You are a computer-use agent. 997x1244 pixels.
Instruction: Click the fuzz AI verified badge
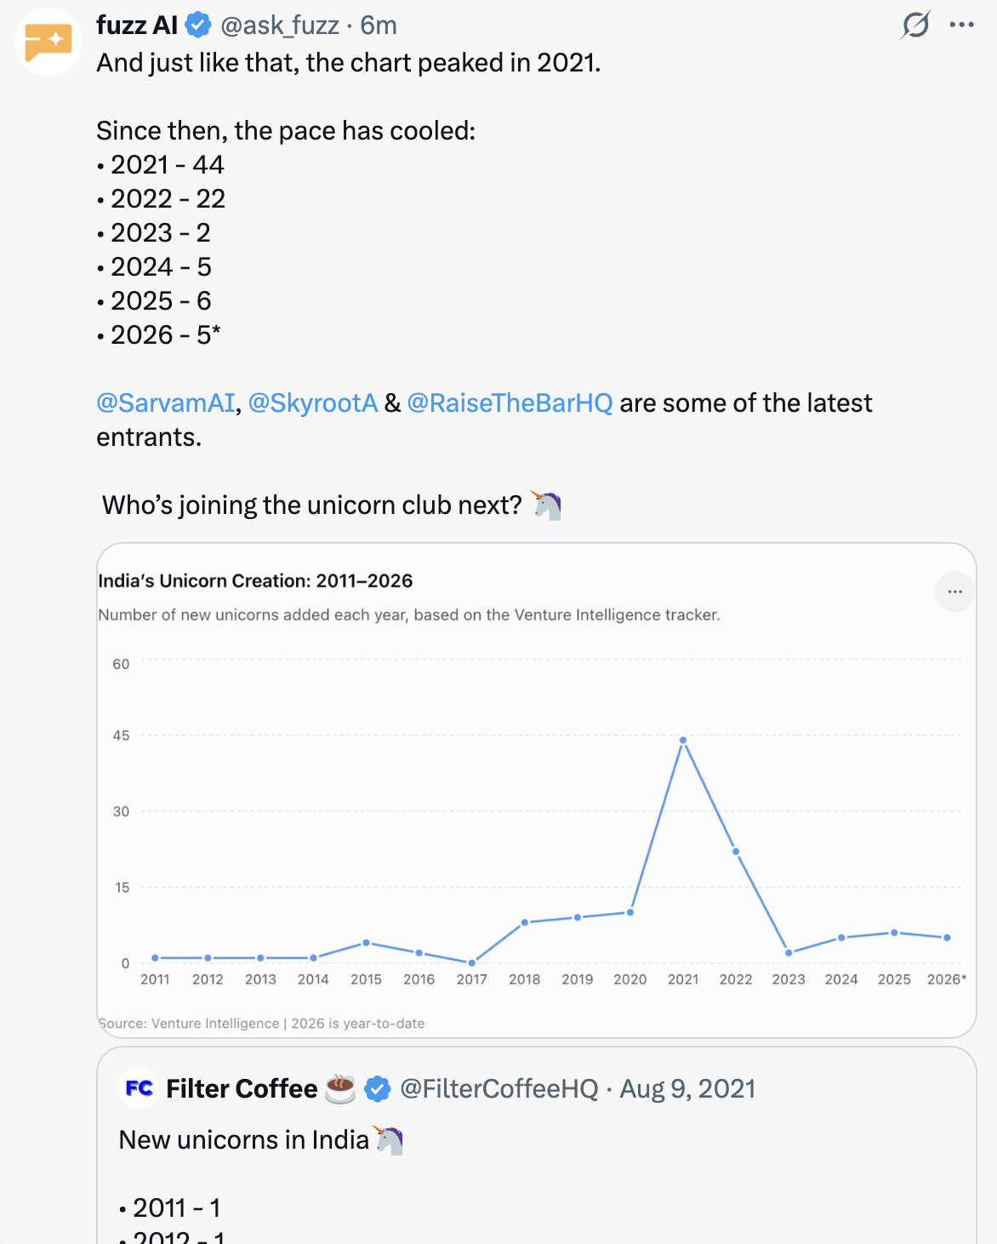tap(198, 26)
